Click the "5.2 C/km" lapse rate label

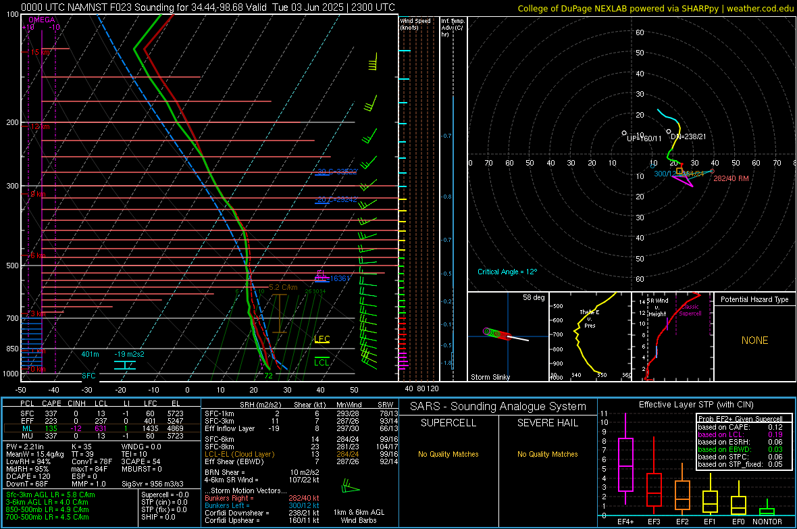click(x=283, y=287)
